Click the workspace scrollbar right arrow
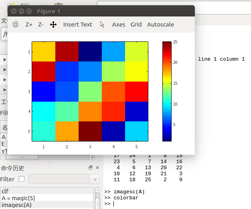251x209 pixels. click(92, 157)
